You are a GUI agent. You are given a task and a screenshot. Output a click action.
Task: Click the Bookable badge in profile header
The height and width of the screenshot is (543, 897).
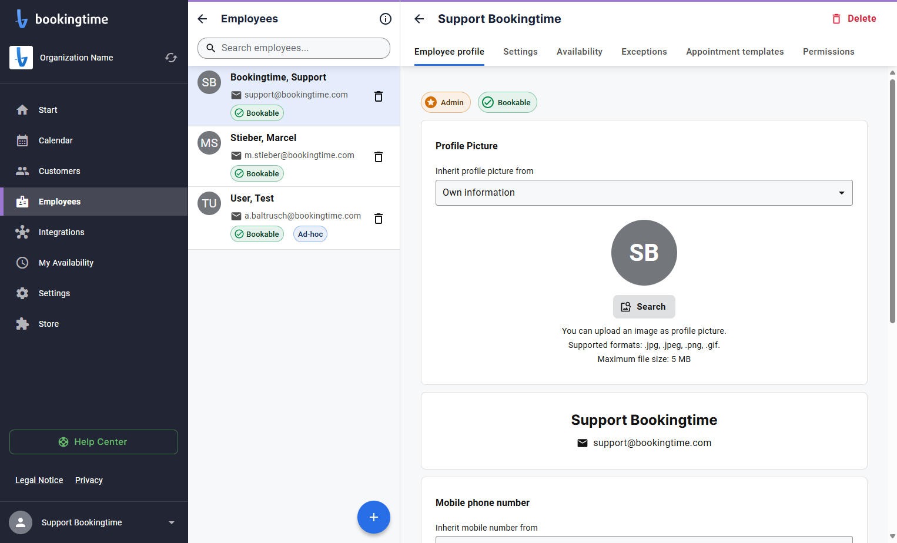(x=507, y=102)
